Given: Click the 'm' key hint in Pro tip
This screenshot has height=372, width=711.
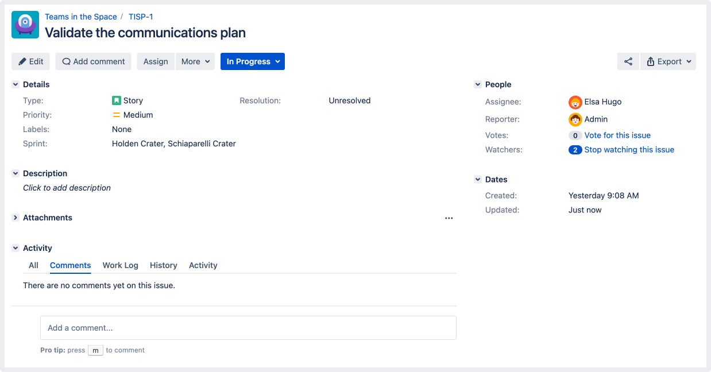Looking at the screenshot, I should [95, 350].
